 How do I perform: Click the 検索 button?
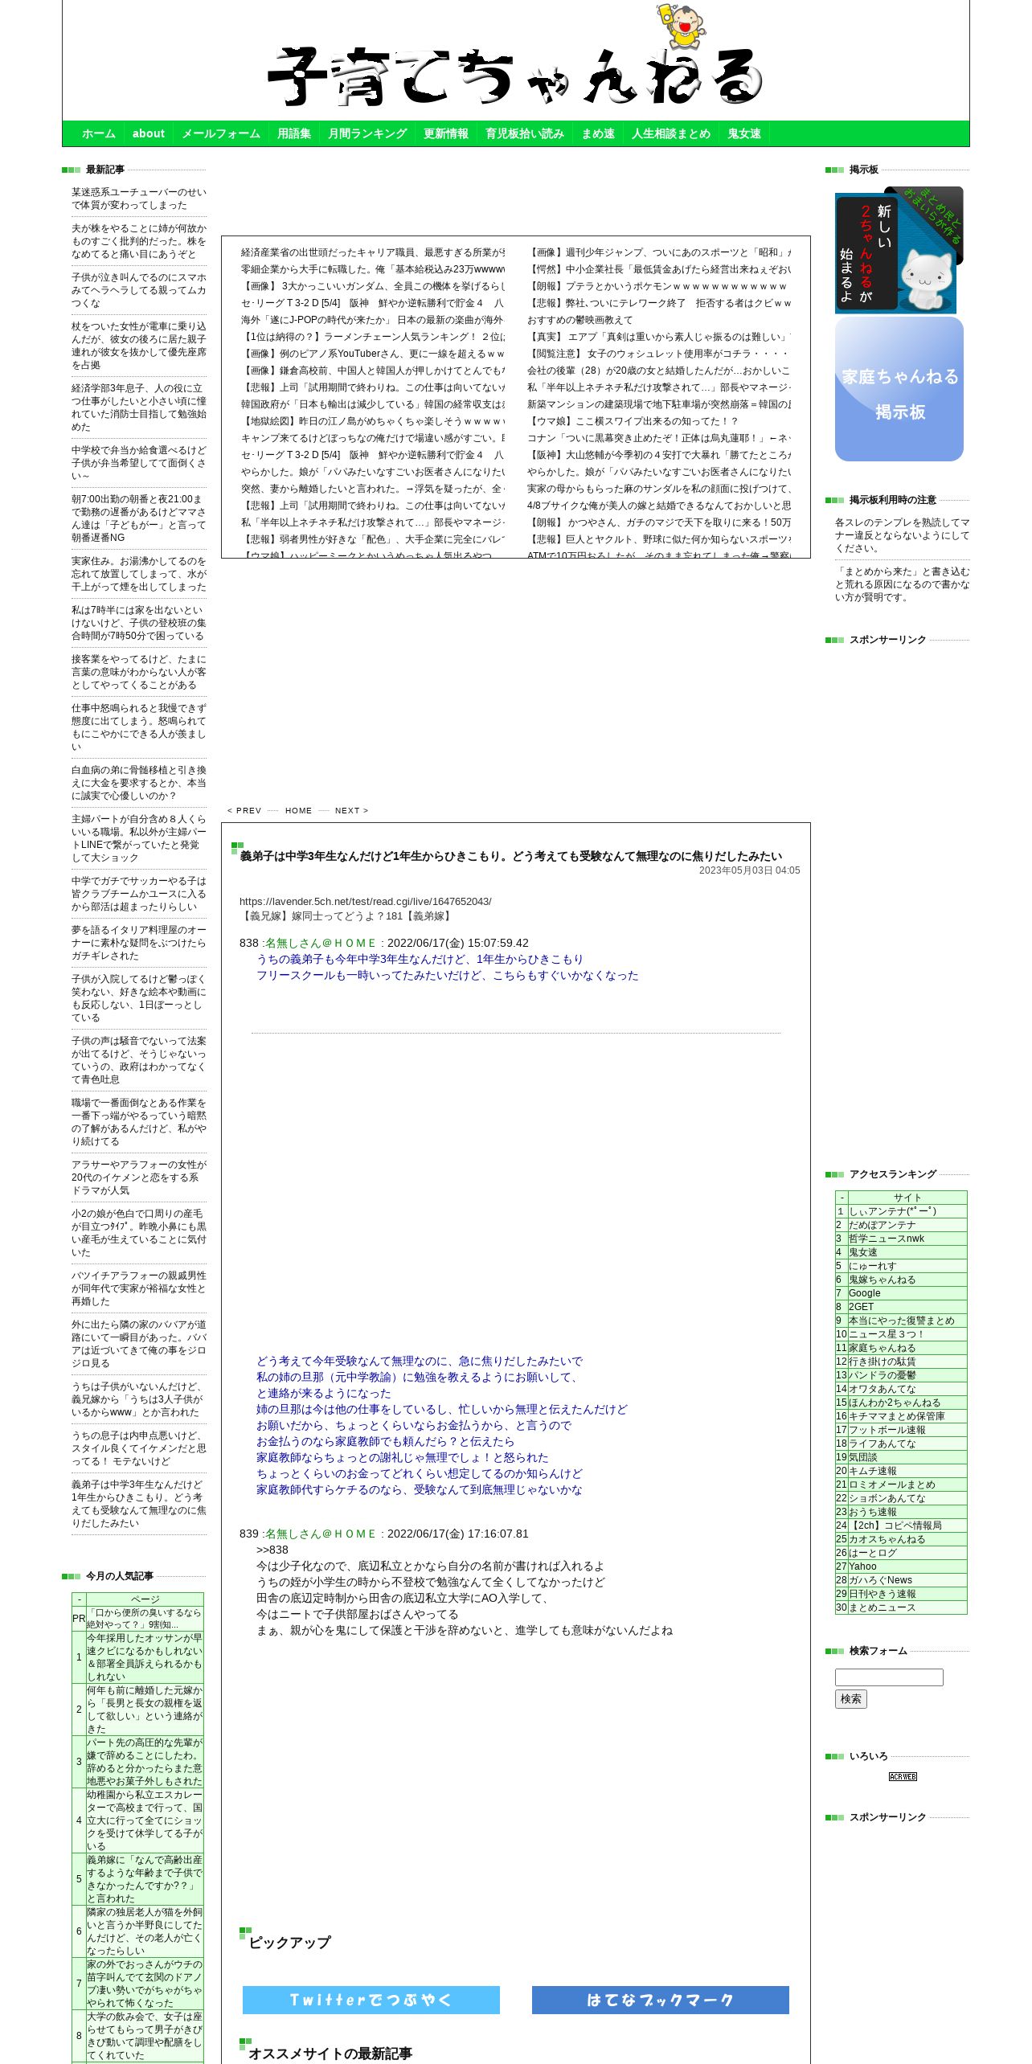click(851, 1699)
